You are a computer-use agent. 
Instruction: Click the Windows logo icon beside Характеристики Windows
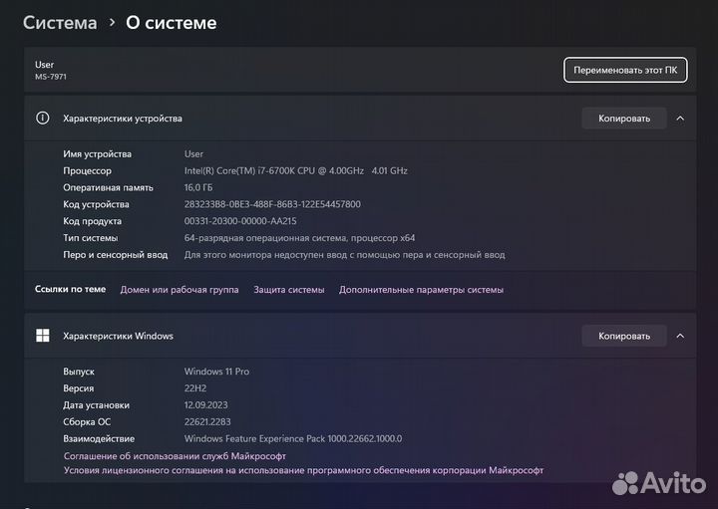(43, 336)
